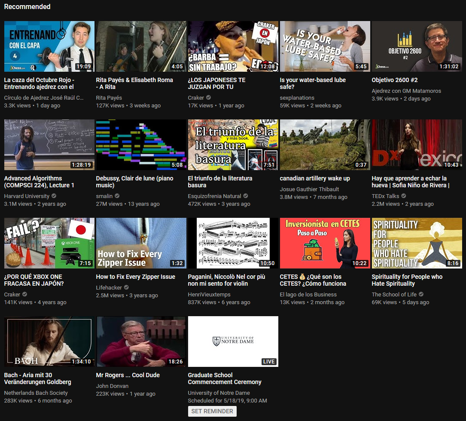Open the 'Objetivo 2600 #2' video thumbnail
Image resolution: width=466 pixels, height=421 pixels.
tap(417, 46)
